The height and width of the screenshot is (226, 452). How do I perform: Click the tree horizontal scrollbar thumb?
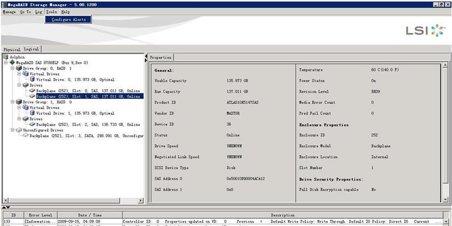tap(64, 201)
